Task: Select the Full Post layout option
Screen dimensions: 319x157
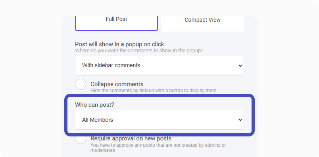Action: point(116,23)
